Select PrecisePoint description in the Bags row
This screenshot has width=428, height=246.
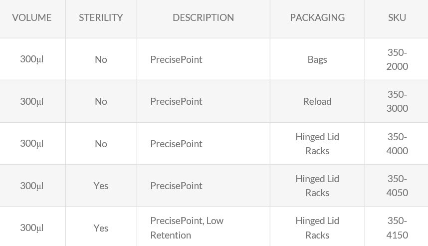click(x=177, y=59)
